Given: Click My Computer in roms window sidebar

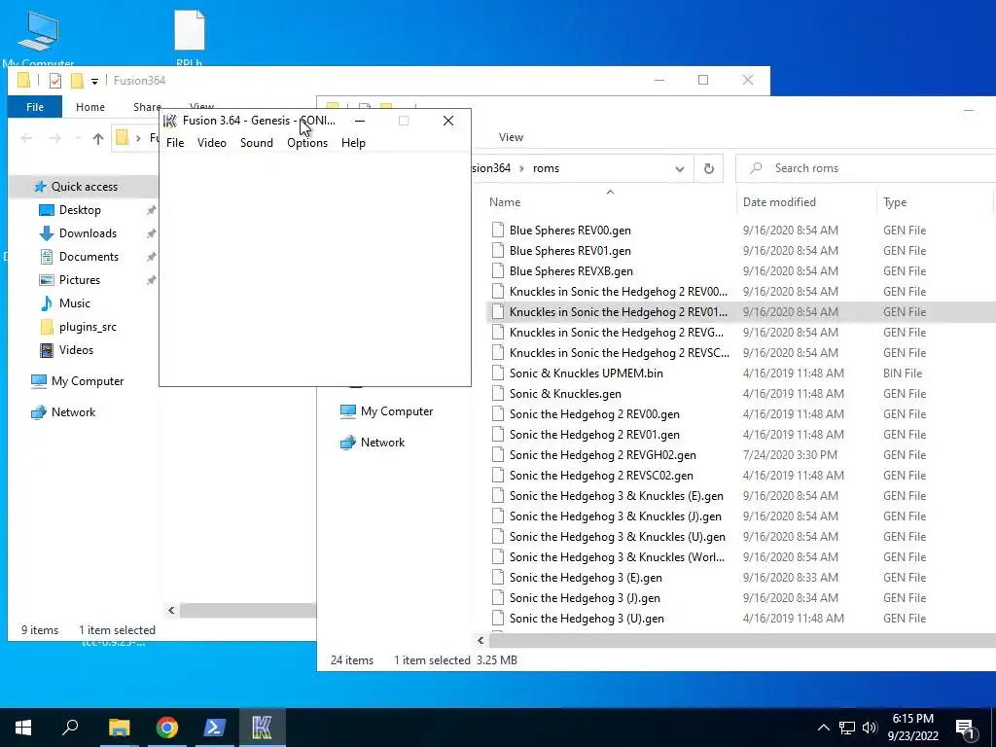Looking at the screenshot, I should click(397, 411).
